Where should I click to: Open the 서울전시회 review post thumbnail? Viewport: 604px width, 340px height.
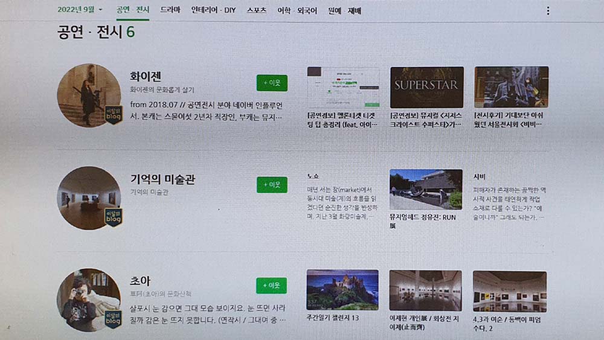click(511, 87)
